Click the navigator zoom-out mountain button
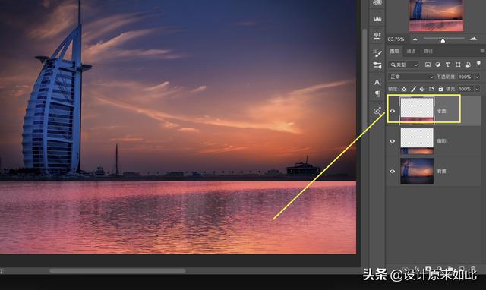Screen dimensions: 486x290 pos(415,39)
